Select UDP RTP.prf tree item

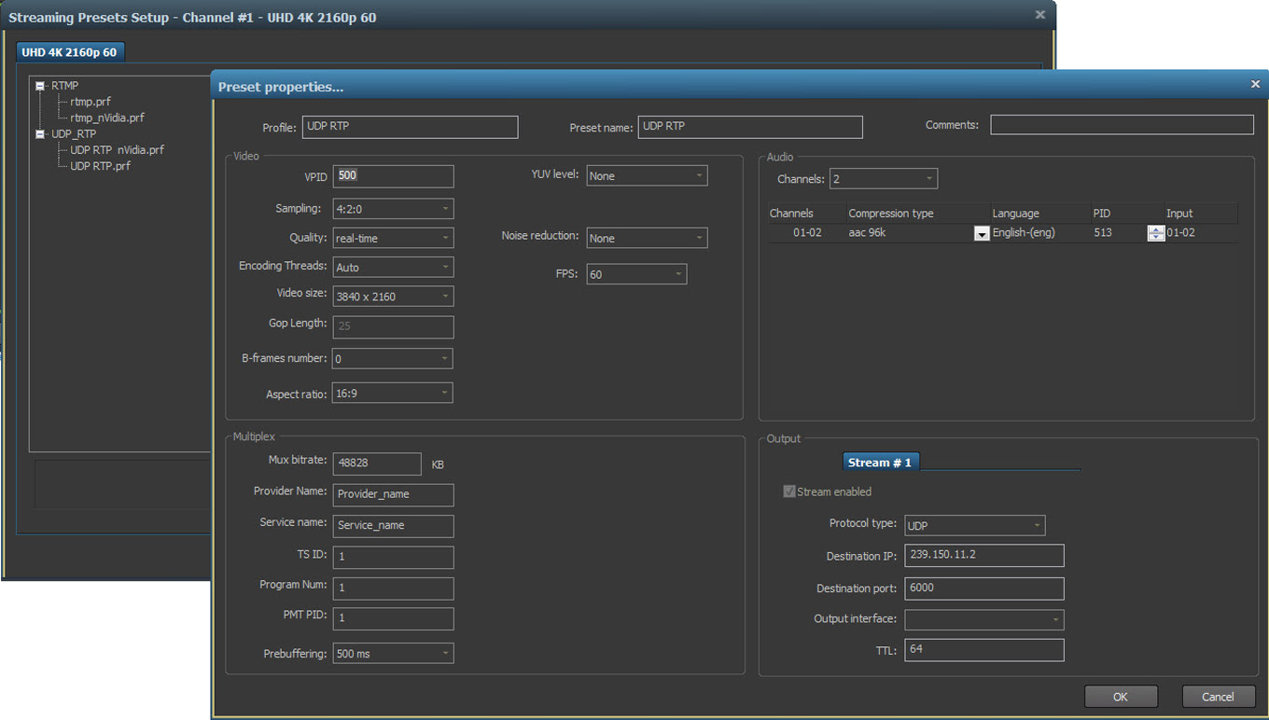click(x=100, y=166)
